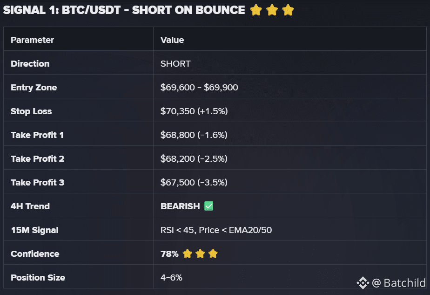Click the third star in the Confidence row
Screen dimensions: 430x295
click(213, 254)
